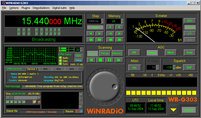The image size is (201, 118).
Task: Click double-left fast step arrow in Step panel
Action: point(91,40)
